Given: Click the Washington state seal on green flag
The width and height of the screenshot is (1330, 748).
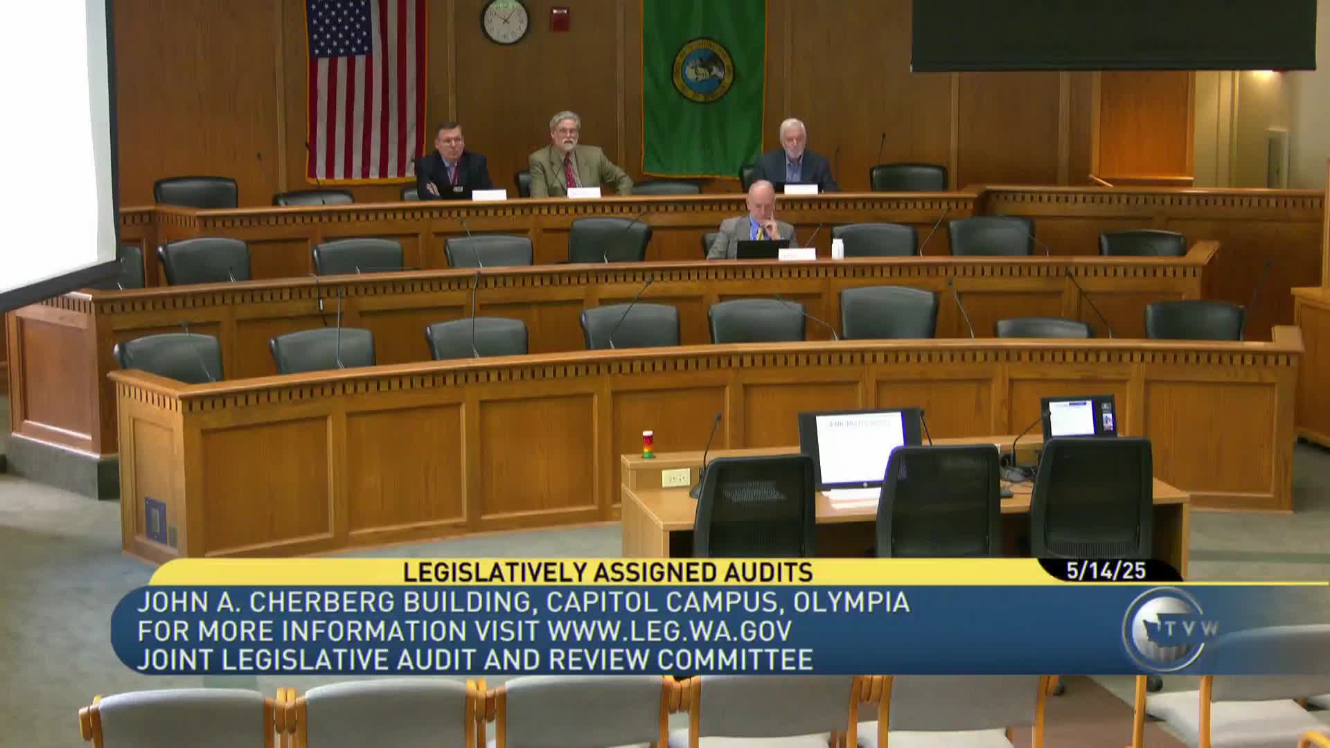Looking at the screenshot, I should (x=702, y=70).
